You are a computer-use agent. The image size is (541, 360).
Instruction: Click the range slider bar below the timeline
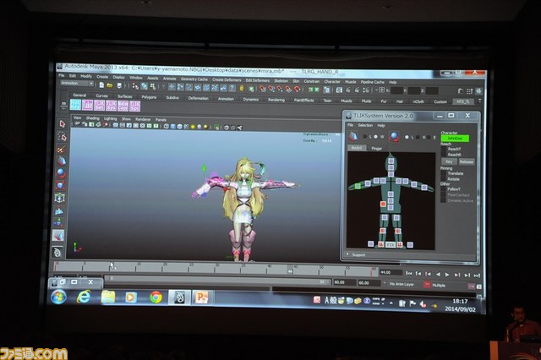click(218, 280)
